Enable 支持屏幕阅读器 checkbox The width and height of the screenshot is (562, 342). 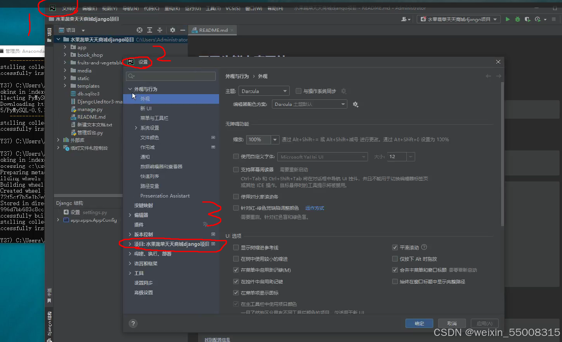click(x=236, y=169)
